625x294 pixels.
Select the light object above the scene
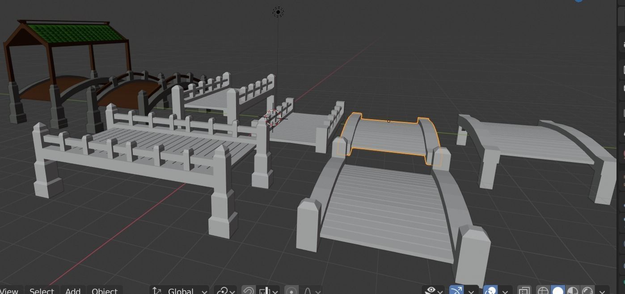[x=278, y=12]
